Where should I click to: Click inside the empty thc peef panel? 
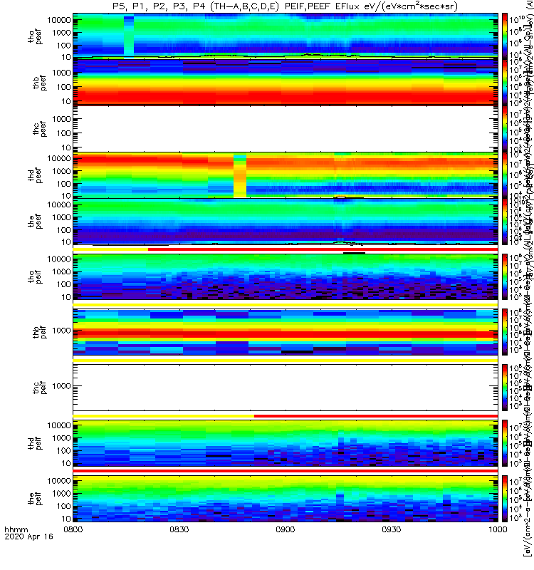[x=286, y=129]
